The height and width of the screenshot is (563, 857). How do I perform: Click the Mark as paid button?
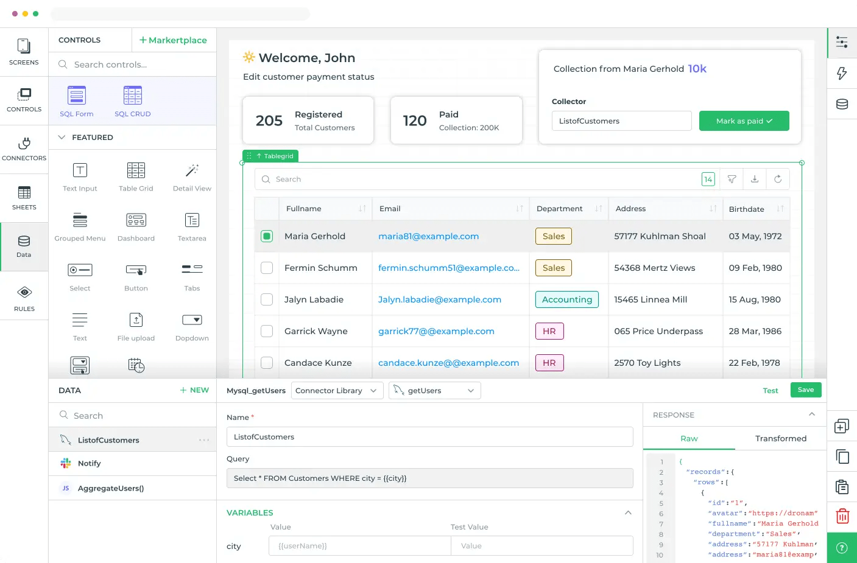coord(744,121)
